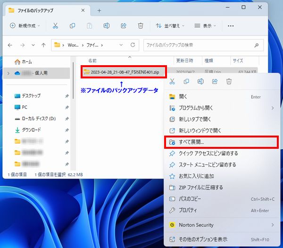Viewport: 283px width, 248px height.
Task: Click the scissors Cut icon in the context menu
Action: (x=172, y=82)
